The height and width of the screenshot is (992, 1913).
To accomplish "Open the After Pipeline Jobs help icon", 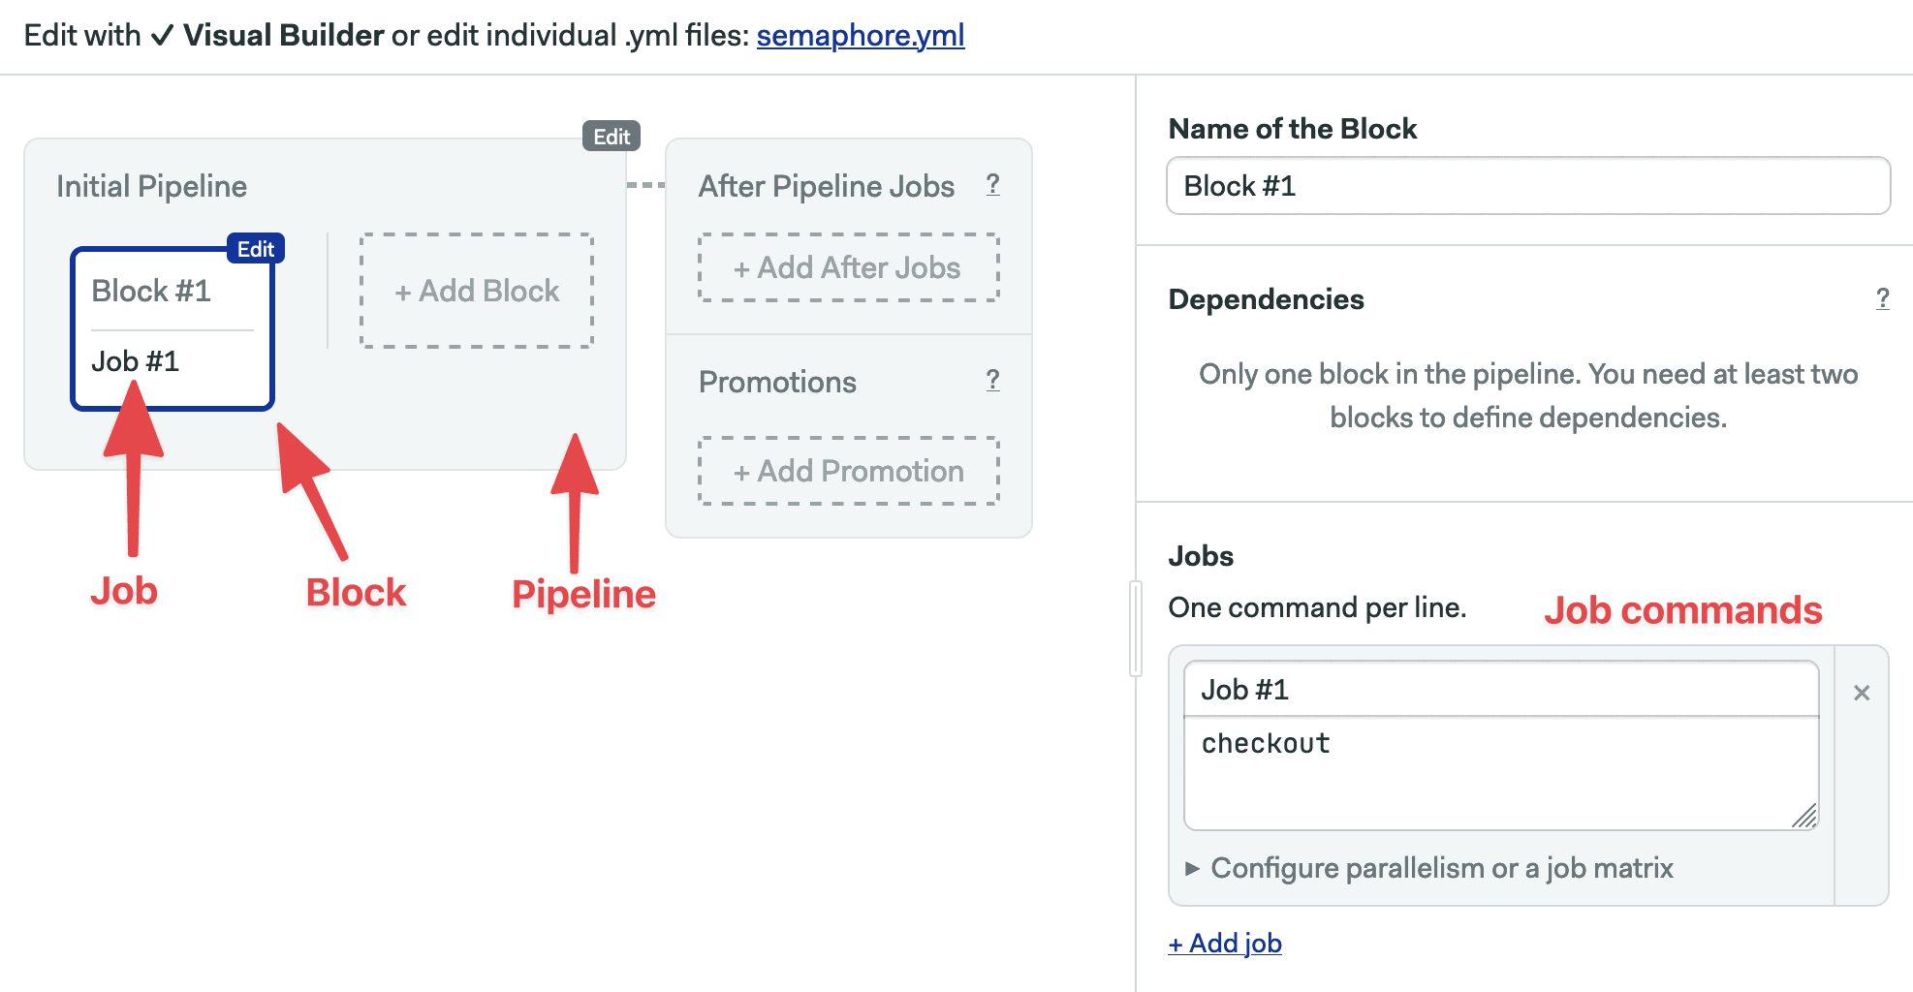I will [x=993, y=186].
